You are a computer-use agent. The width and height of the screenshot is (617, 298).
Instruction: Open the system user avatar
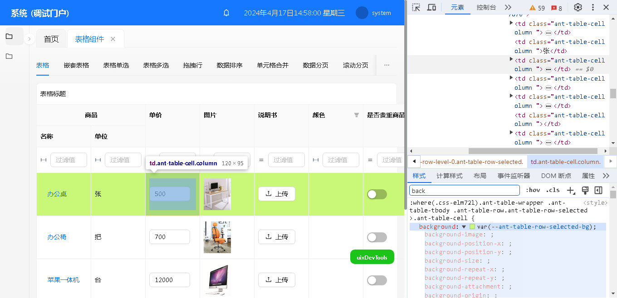[362, 13]
